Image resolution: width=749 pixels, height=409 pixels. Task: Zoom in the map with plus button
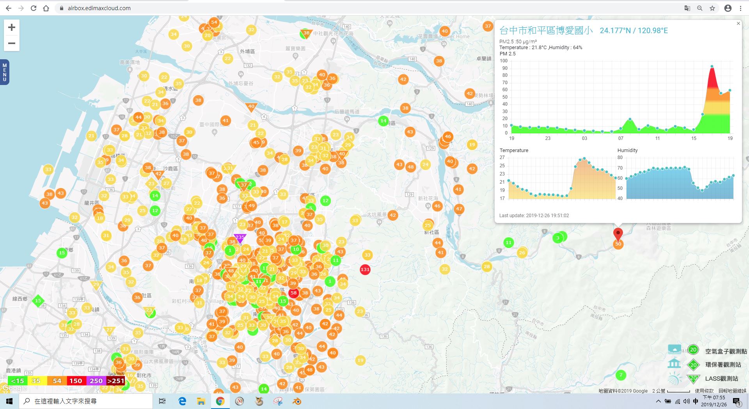coord(12,27)
